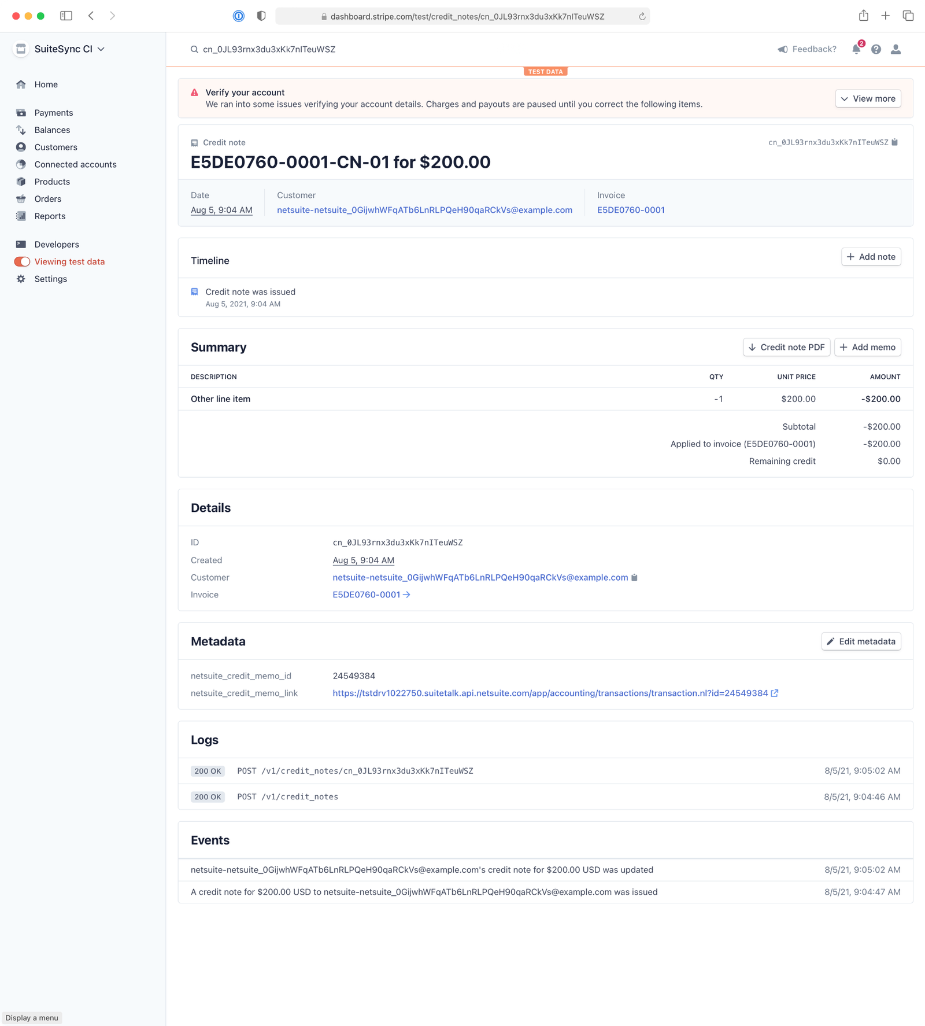Open Settings in sidebar

[x=50, y=279]
